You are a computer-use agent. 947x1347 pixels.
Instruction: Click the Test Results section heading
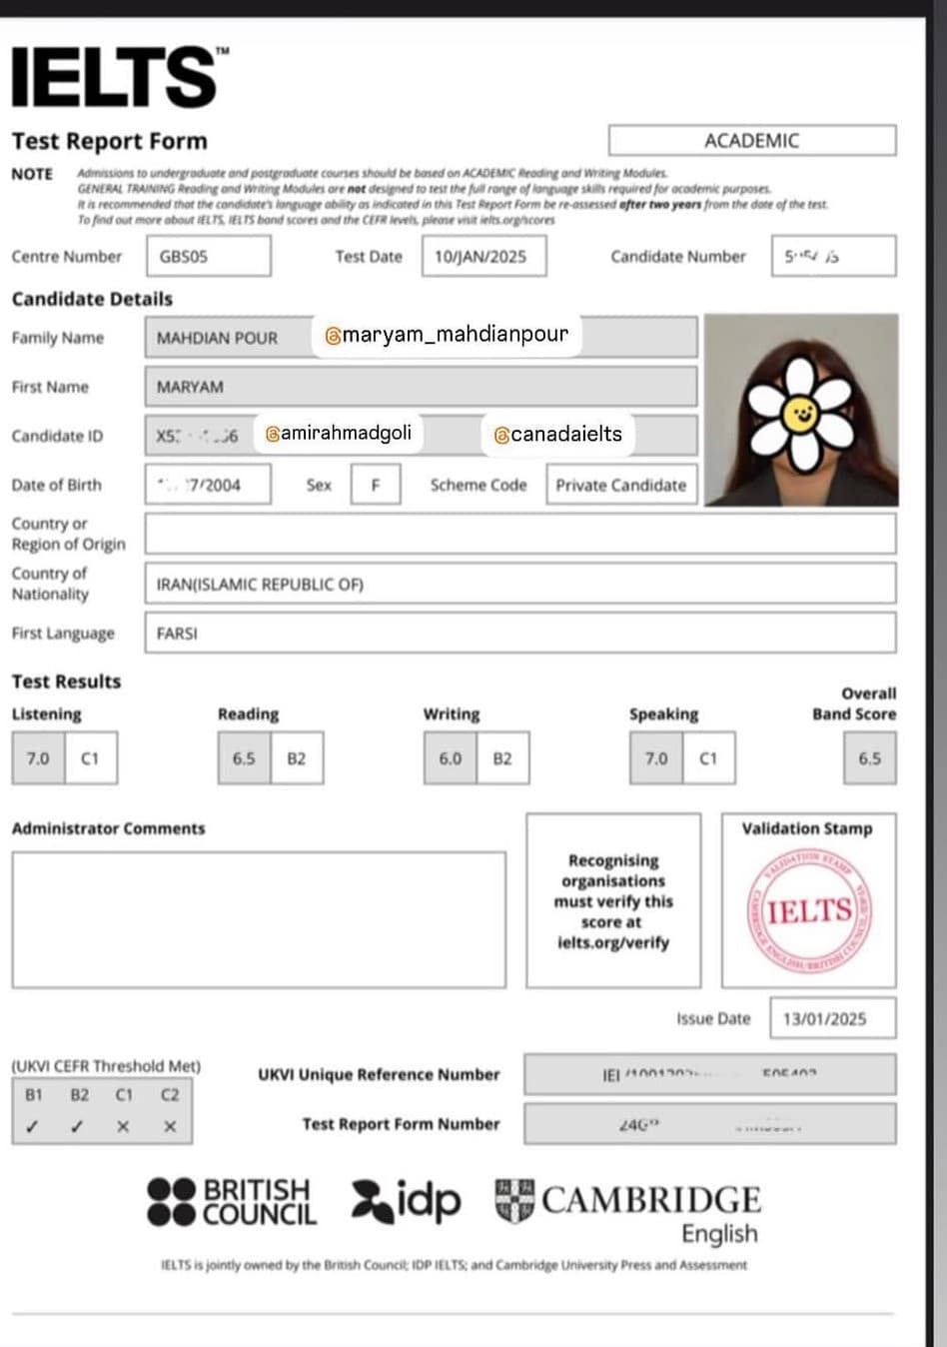coord(66,681)
